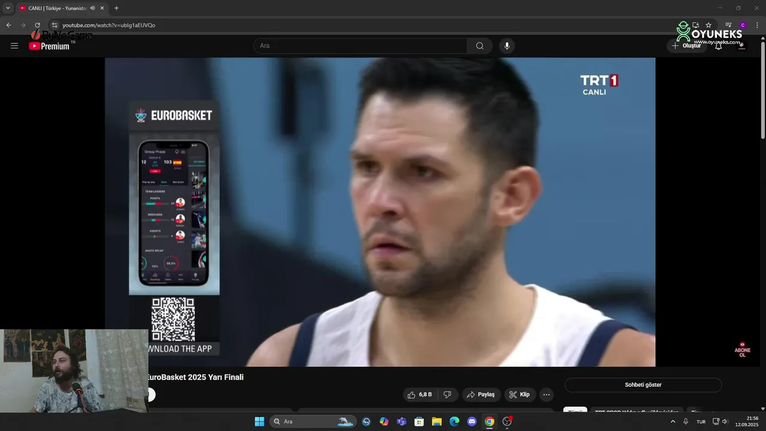766x431 pixels.
Task: Click the YouTube search magnifier button
Action: (x=480, y=46)
